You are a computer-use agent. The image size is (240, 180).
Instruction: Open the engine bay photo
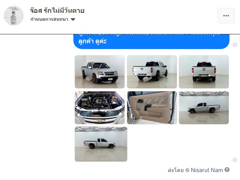click(x=100, y=108)
